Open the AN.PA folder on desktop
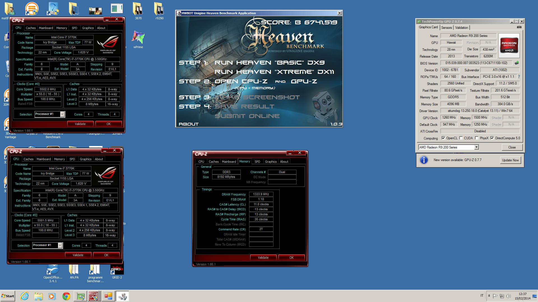 (x=74, y=272)
